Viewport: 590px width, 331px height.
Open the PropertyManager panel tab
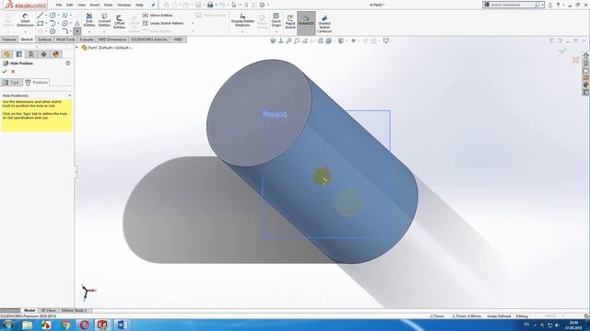coord(19,54)
